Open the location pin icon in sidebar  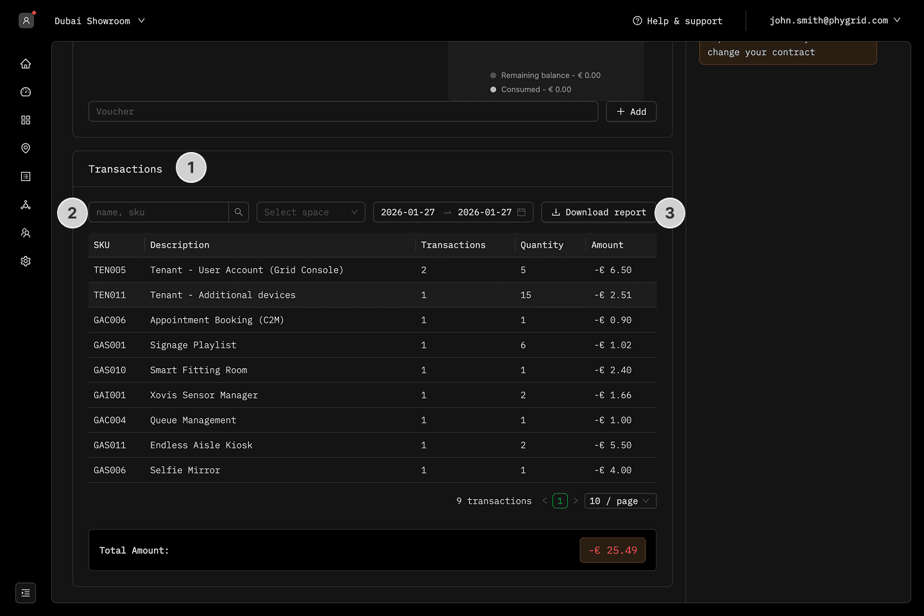26,148
